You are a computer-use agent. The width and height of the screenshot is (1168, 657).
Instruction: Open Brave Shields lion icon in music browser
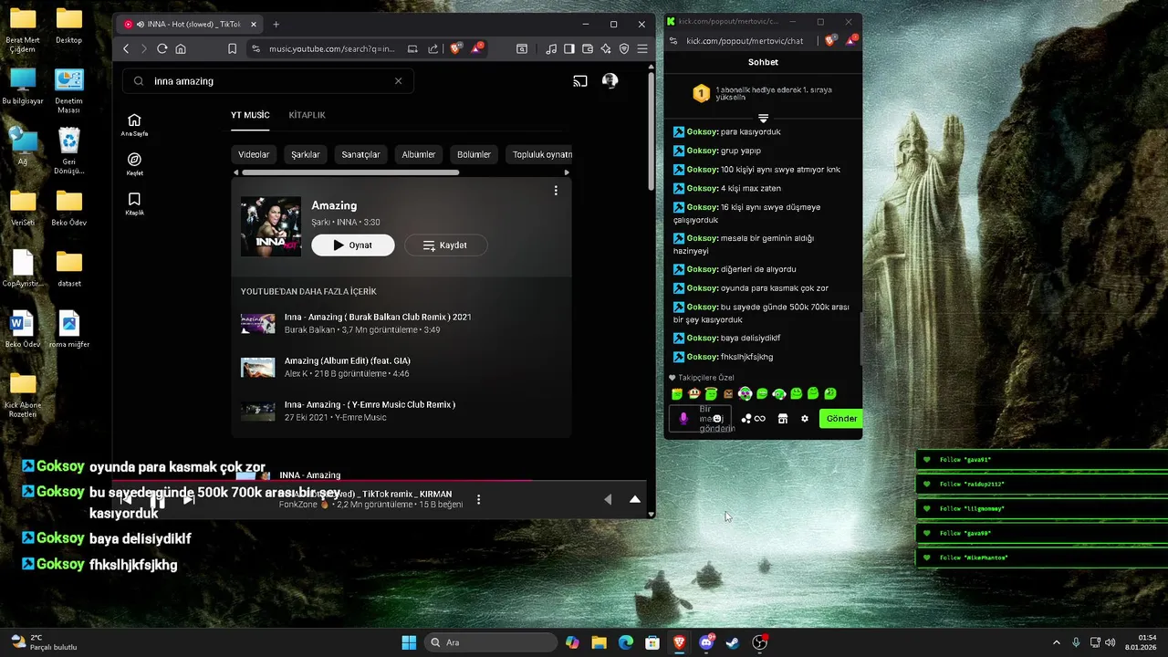click(456, 47)
